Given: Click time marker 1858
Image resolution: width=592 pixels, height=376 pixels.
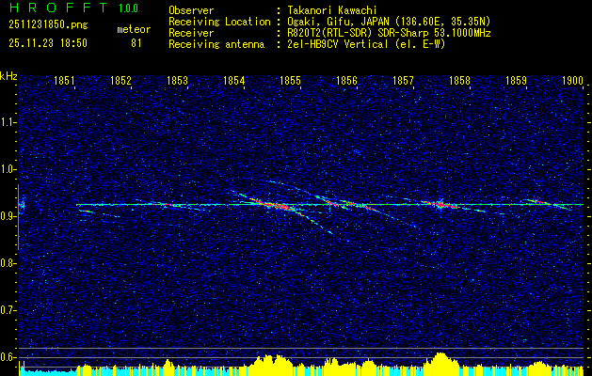Looking at the screenshot, I should [x=460, y=80].
